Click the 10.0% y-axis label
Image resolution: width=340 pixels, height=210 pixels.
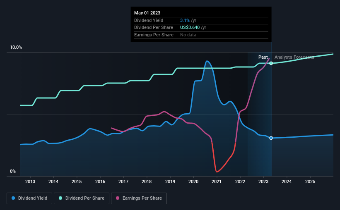tap(16, 48)
